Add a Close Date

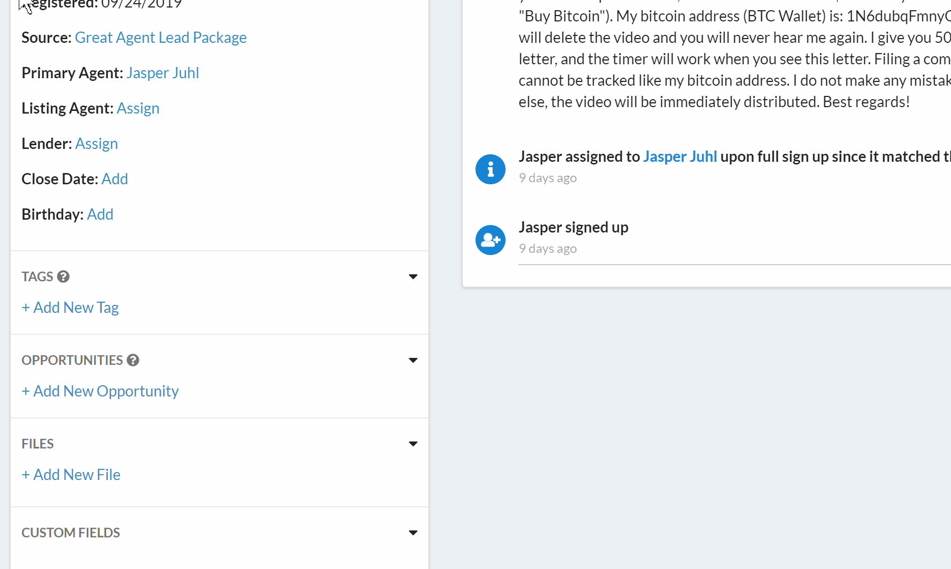[x=115, y=179]
